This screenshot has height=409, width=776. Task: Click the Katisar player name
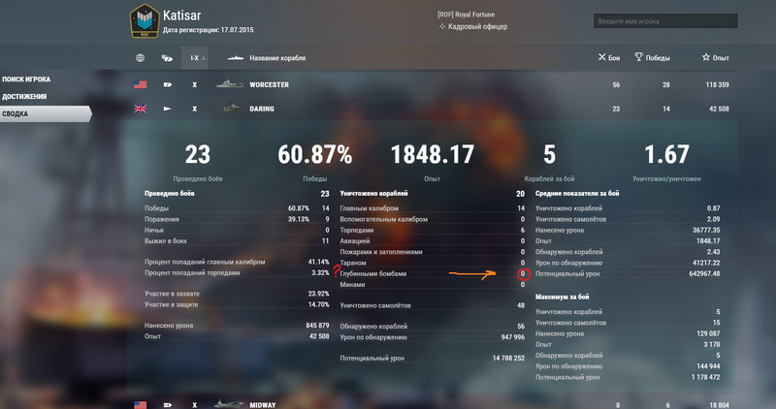point(182,16)
